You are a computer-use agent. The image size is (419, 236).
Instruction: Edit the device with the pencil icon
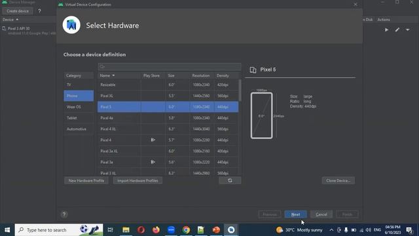click(x=397, y=29)
